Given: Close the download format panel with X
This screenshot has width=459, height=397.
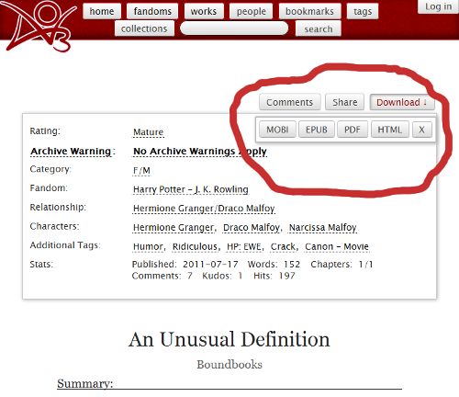Looking at the screenshot, I should pos(422,130).
